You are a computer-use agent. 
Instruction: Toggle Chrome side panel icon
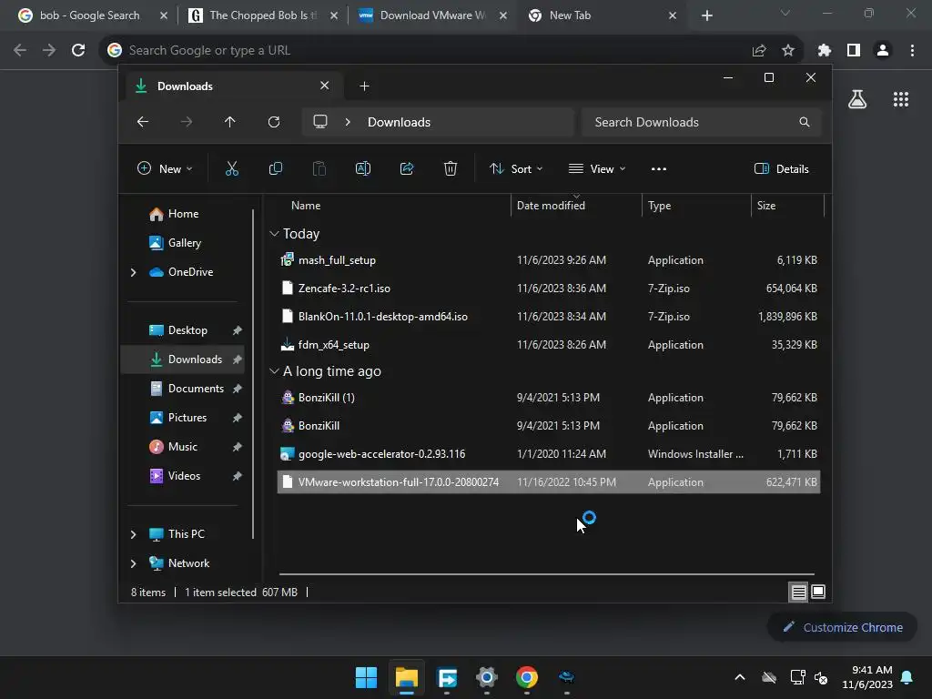(x=854, y=51)
